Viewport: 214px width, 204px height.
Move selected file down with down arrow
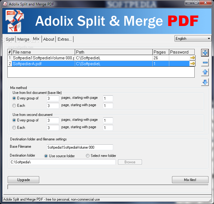(x=205, y=82)
